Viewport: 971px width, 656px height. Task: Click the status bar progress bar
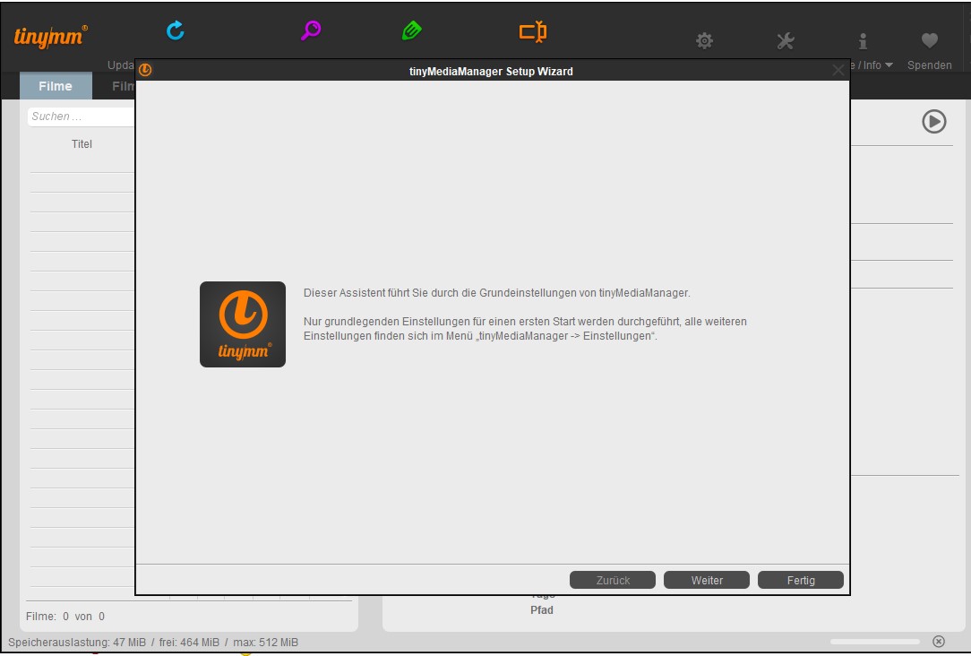tap(875, 642)
